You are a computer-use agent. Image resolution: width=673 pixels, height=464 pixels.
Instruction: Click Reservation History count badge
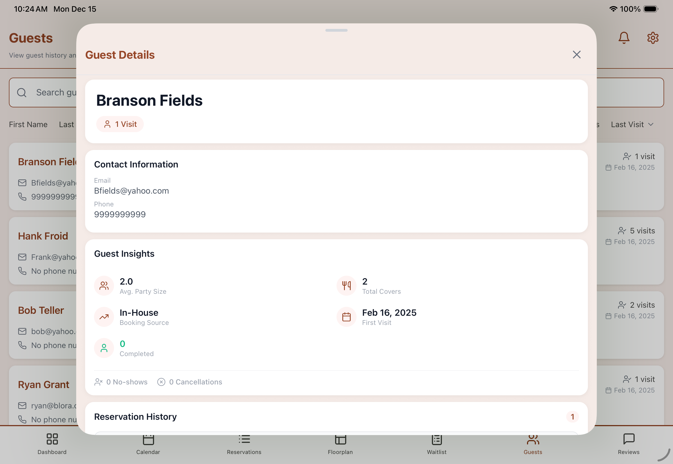click(572, 417)
